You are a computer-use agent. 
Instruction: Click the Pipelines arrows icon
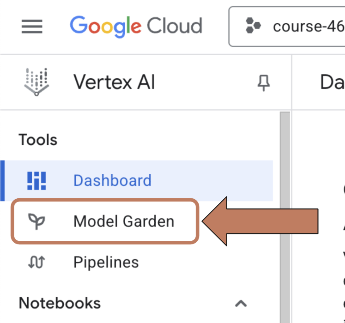(x=37, y=262)
